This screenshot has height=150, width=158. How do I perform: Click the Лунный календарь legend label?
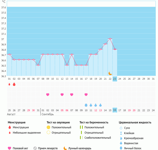tap(80, 148)
